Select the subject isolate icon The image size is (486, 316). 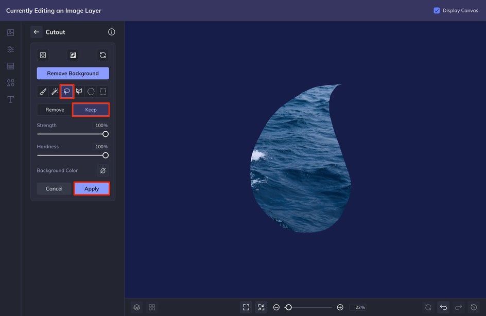43,55
